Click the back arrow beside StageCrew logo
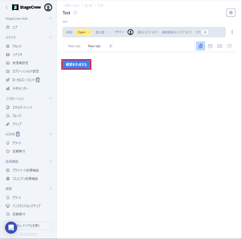Screen dimensions: 242x239 [7, 8]
